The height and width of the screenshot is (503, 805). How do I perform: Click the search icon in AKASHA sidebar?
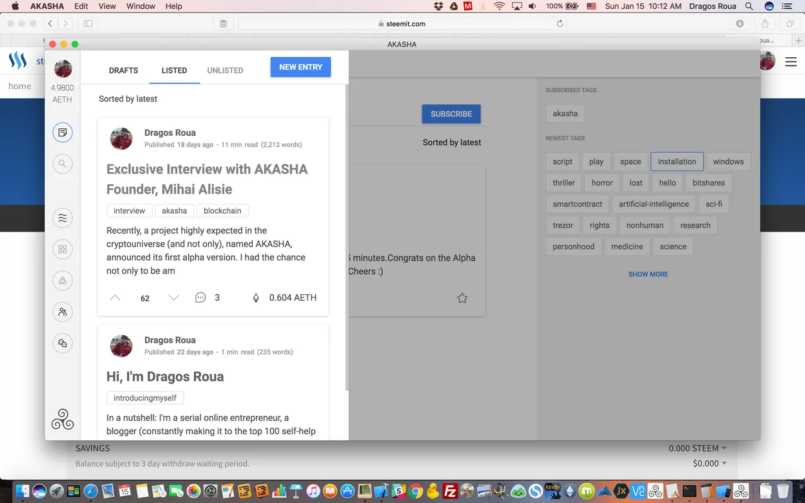click(62, 164)
